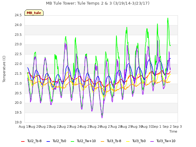This screenshot has width=196, height=147.
Task: Click the Aug 19 x-axis tick label
Action: pyautogui.click(x=24, y=126)
